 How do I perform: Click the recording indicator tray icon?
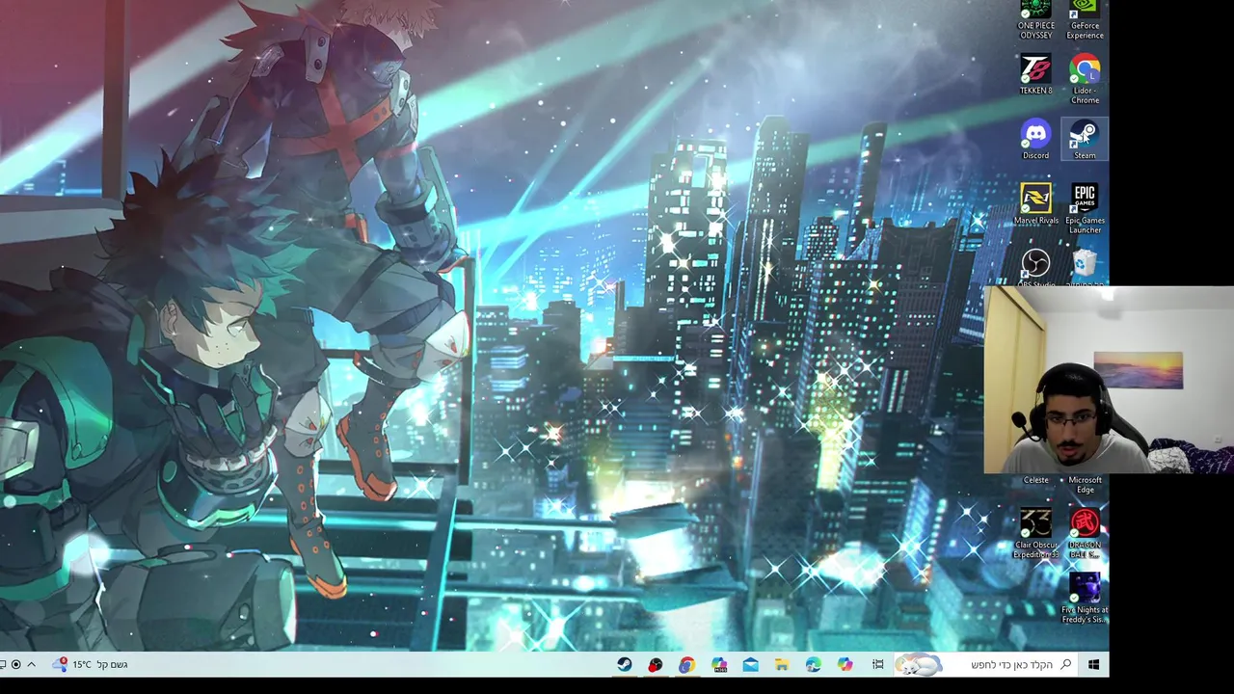(x=15, y=664)
